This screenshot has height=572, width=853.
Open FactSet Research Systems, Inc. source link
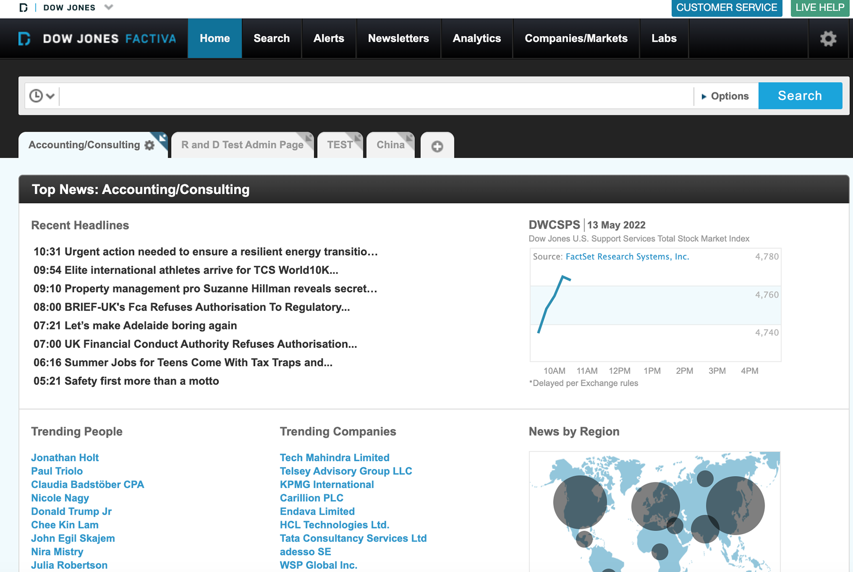(x=627, y=256)
